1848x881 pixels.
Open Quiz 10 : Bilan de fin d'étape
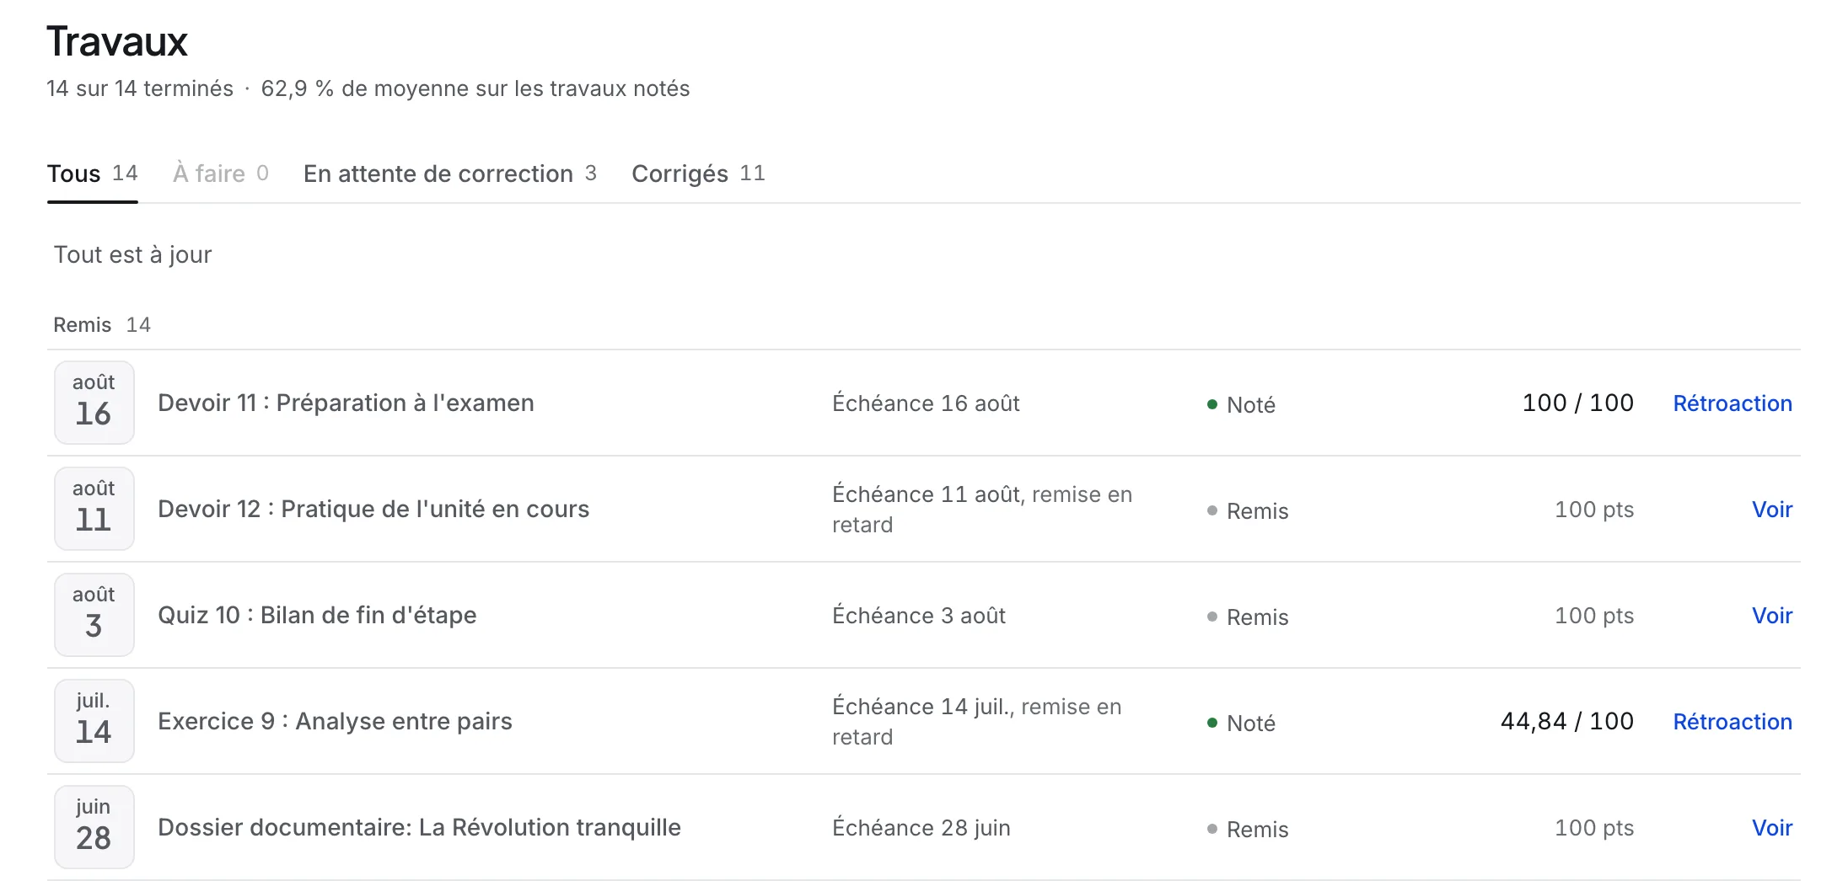317,616
